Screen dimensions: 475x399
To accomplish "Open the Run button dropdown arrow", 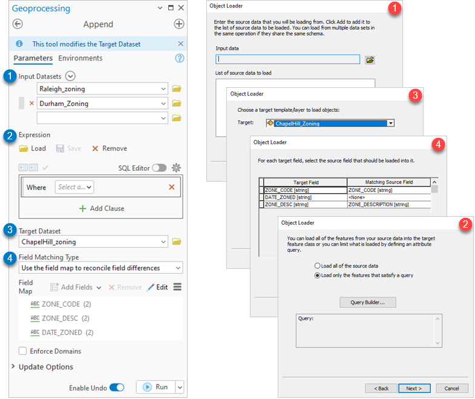I will pyautogui.click(x=180, y=387).
